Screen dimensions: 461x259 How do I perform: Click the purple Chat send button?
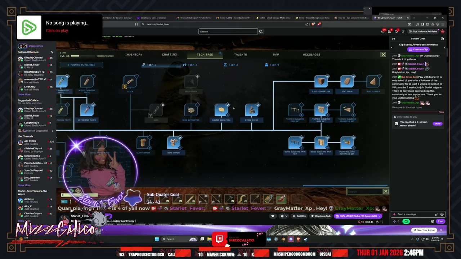point(440,222)
